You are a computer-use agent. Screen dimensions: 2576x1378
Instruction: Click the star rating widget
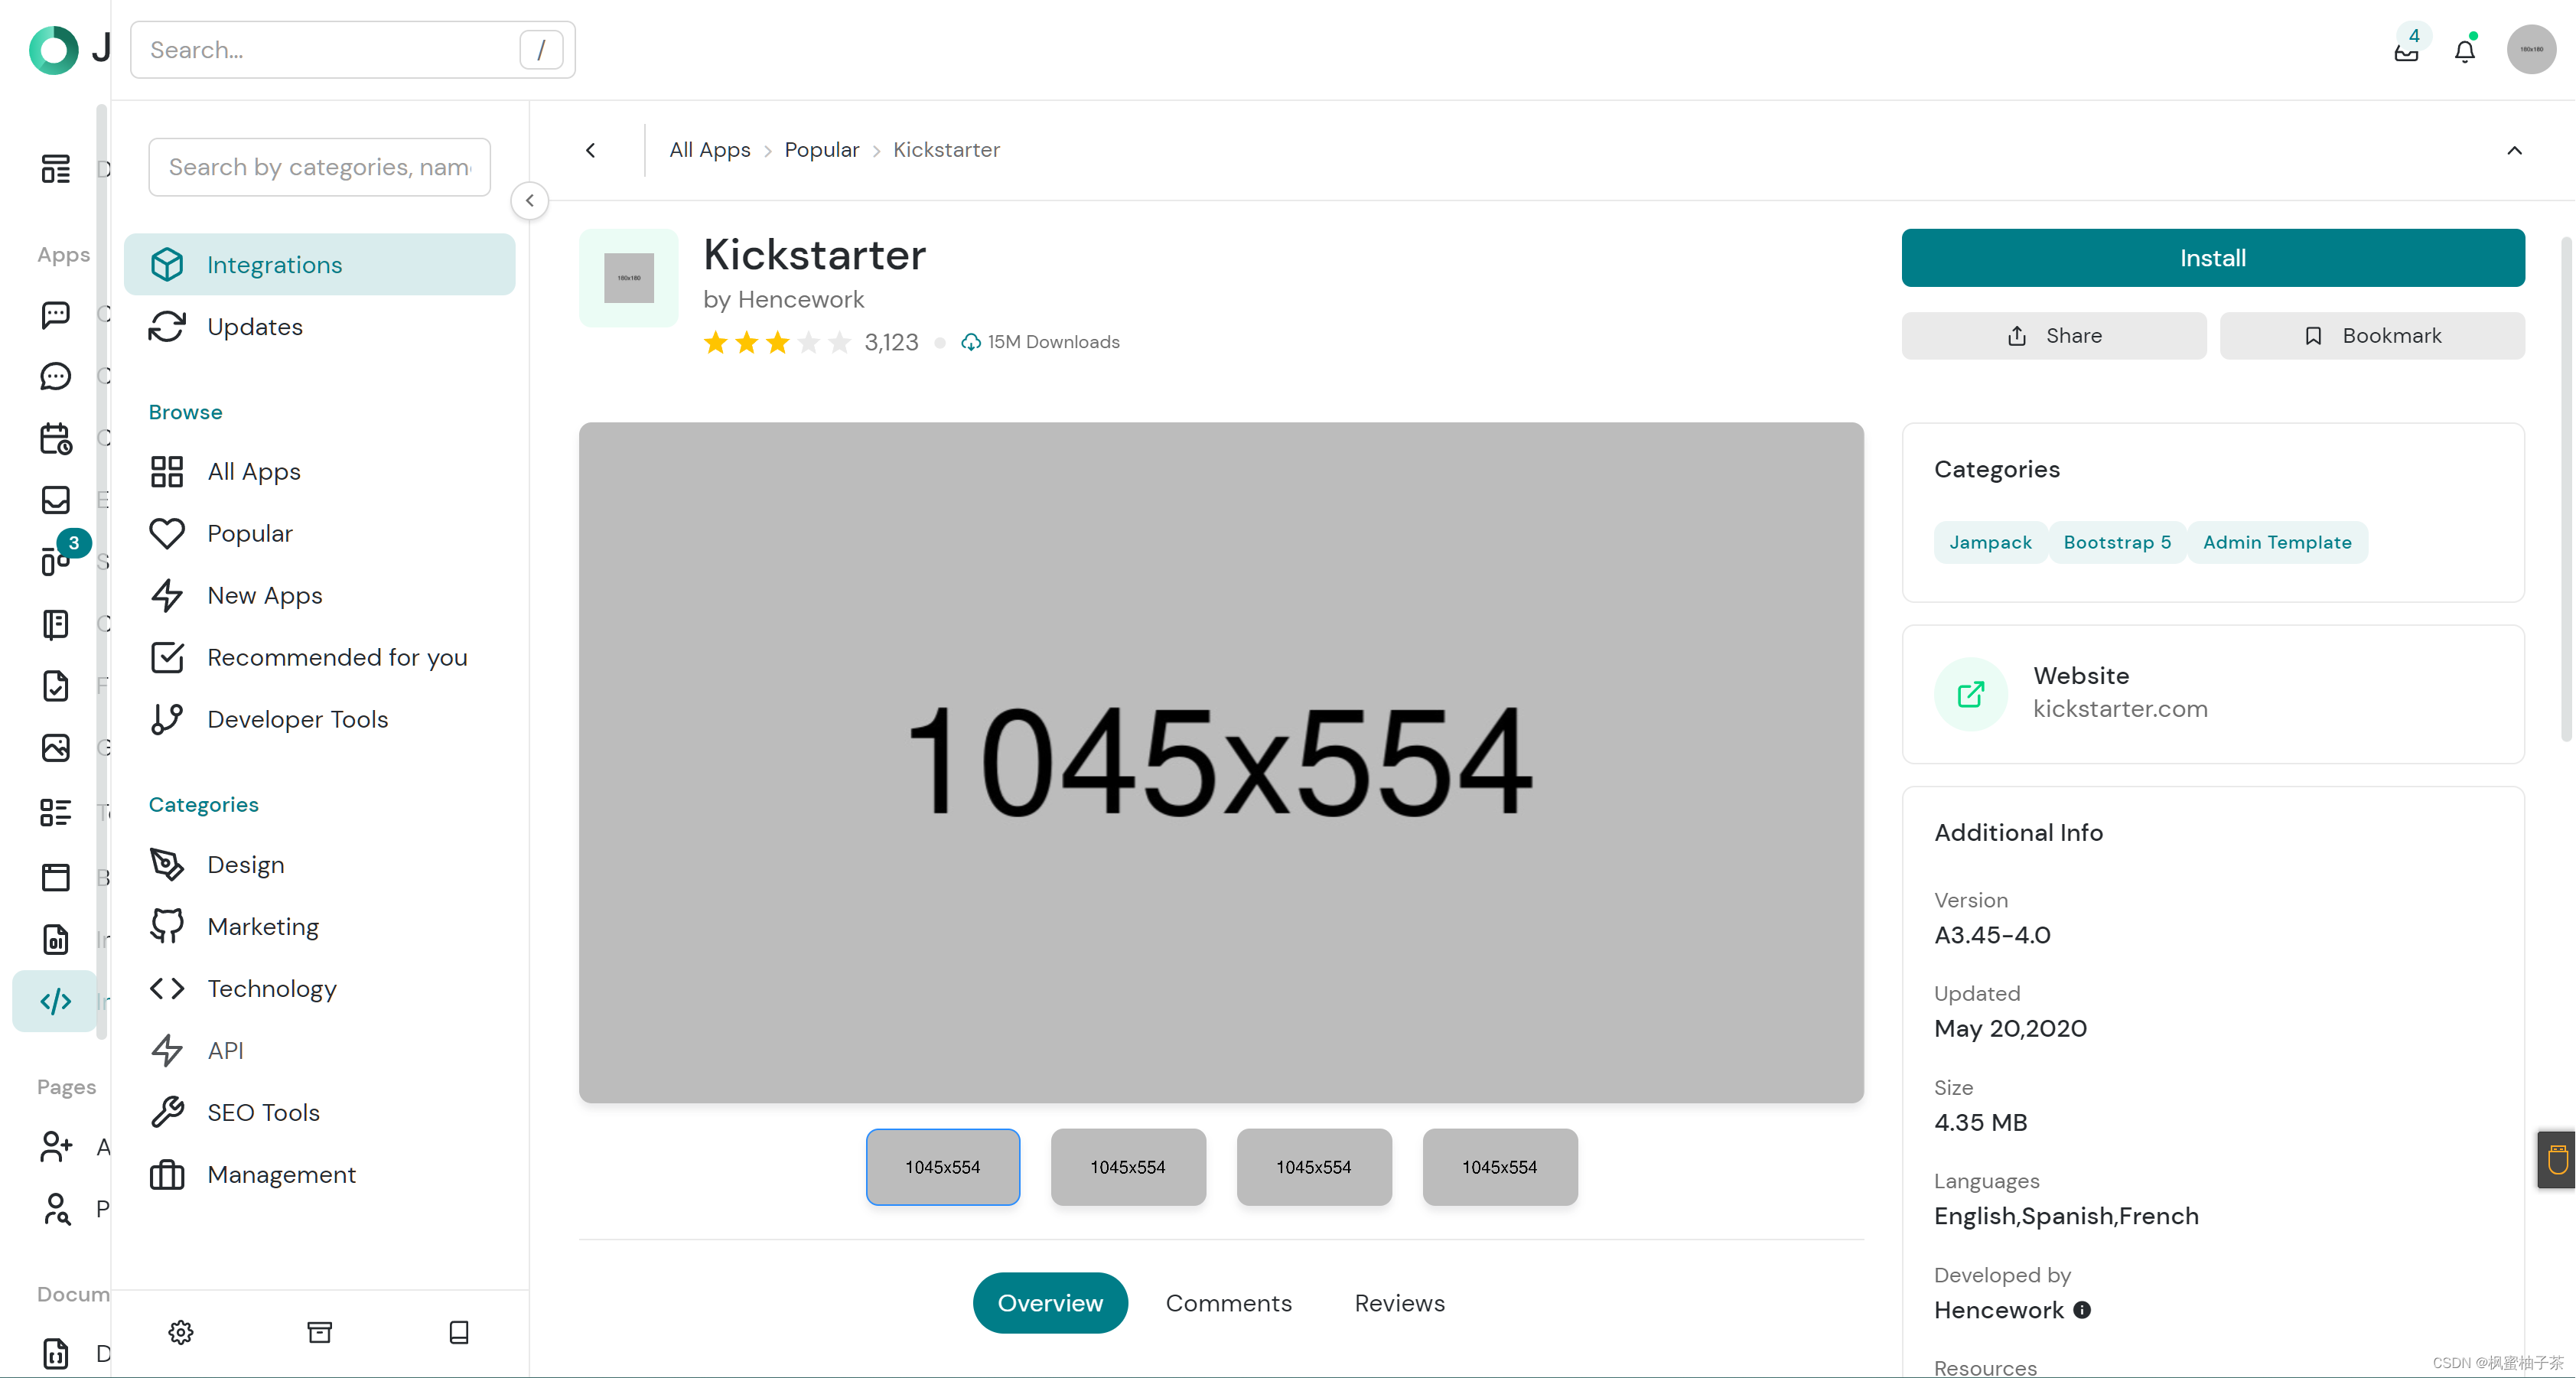pos(777,343)
